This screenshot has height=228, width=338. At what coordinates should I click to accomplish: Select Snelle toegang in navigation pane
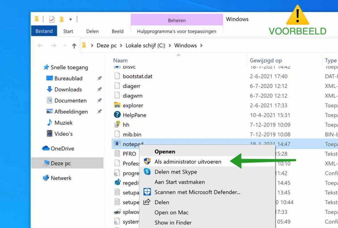point(69,67)
